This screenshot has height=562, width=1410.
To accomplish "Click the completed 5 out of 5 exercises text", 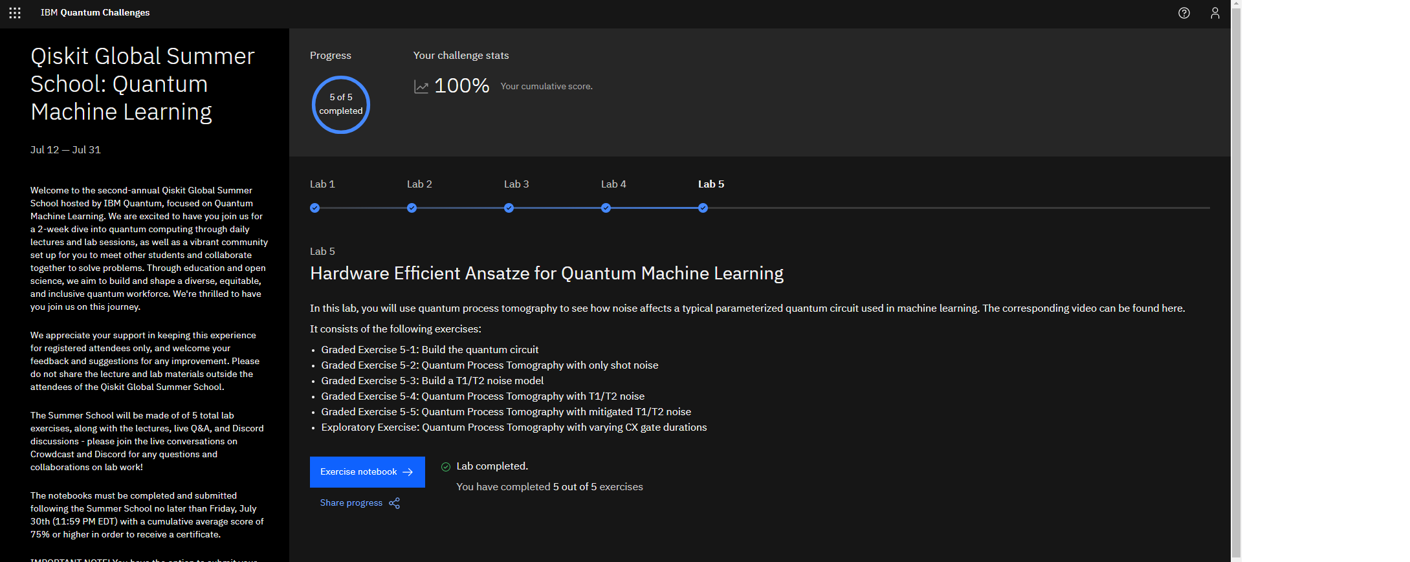I will pos(549,487).
